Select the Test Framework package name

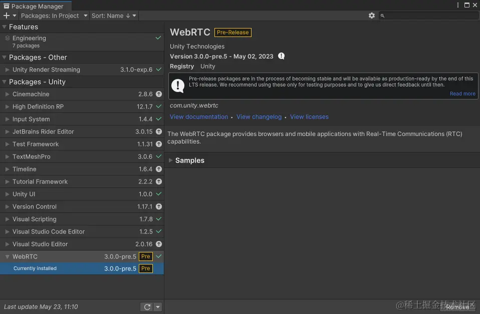click(36, 144)
